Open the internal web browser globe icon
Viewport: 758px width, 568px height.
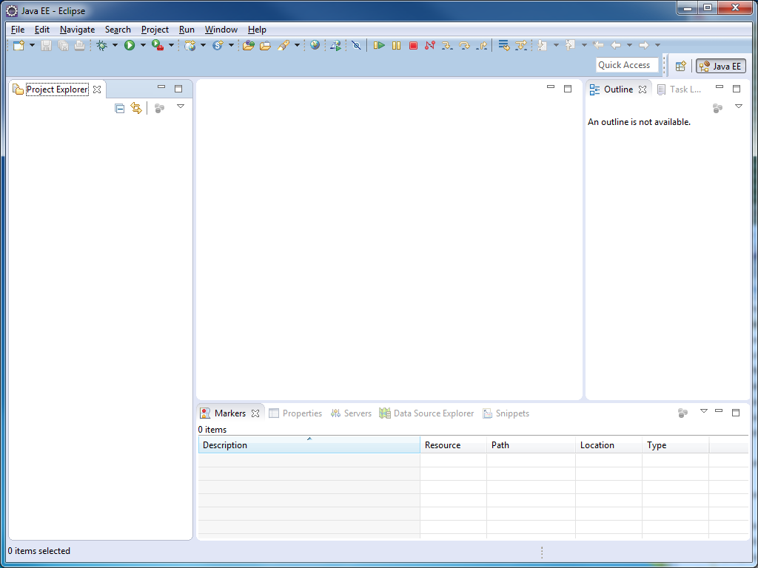(315, 45)
